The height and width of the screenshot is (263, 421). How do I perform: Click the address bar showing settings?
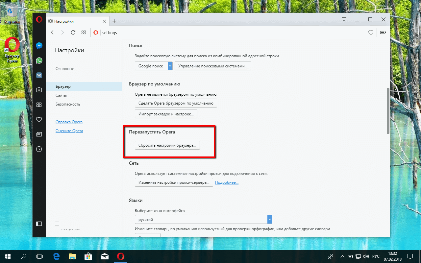coord(234,33)
